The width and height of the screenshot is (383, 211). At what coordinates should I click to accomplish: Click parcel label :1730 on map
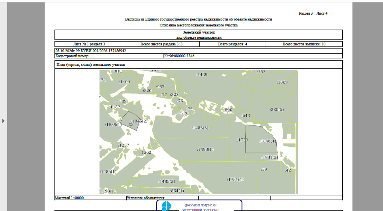coord(242,140)
